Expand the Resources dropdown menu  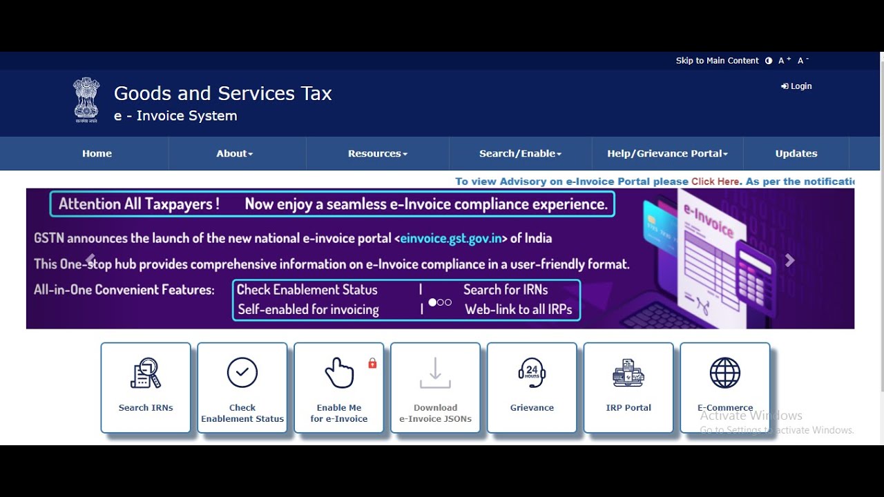tap(378, 153)
